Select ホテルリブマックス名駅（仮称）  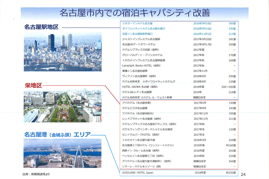tap(141, 50)
